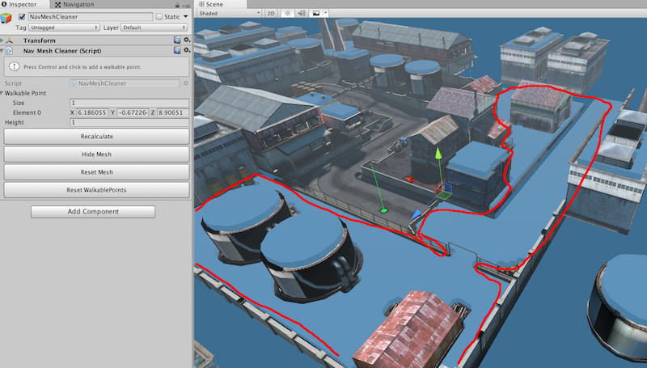
Task: Open the scene effects dropdown arrow
Action: click(x=326, y=13)
